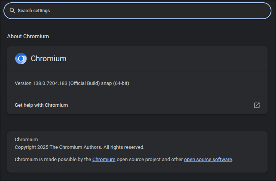Click the small "Chromium" name above the copyright
The image size is (276, 181).
click(26, 140)
